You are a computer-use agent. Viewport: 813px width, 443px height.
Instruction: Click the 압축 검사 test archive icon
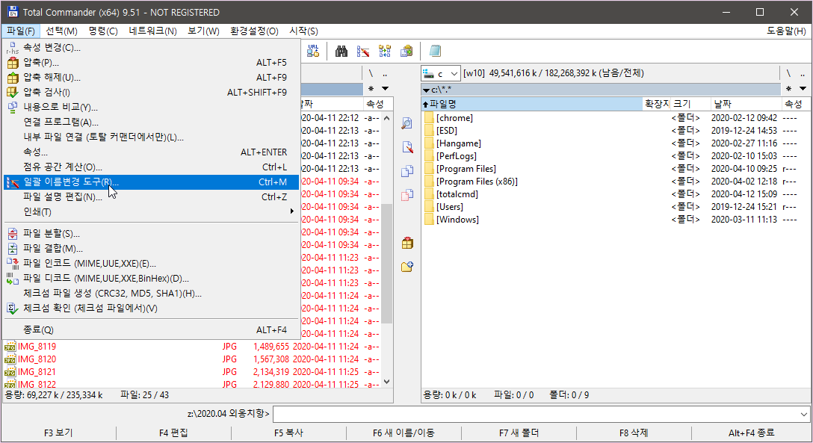(x=13, y=92)
